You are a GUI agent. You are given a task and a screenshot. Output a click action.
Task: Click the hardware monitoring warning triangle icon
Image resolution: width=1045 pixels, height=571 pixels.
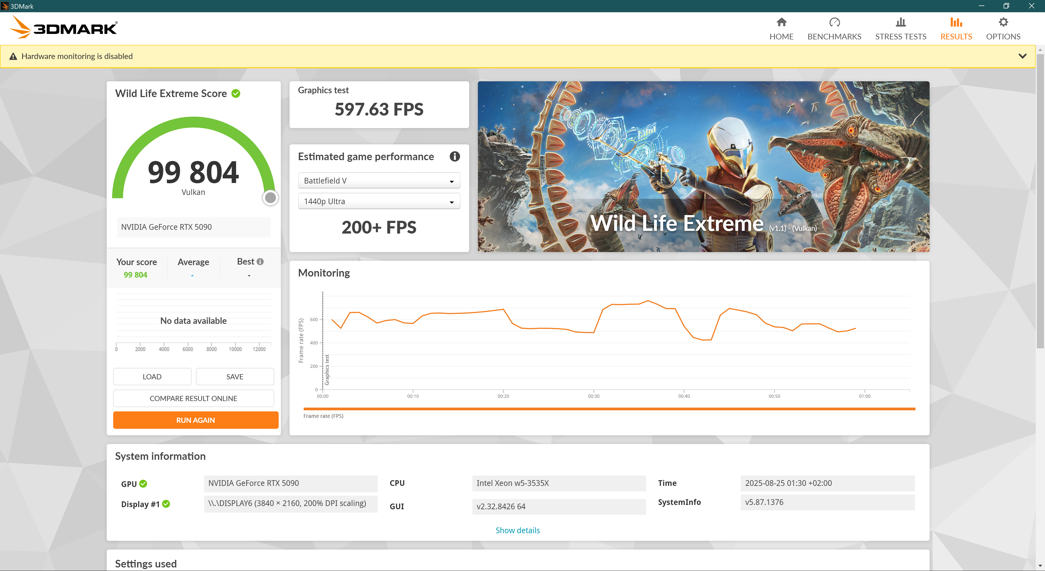(13, 56)
